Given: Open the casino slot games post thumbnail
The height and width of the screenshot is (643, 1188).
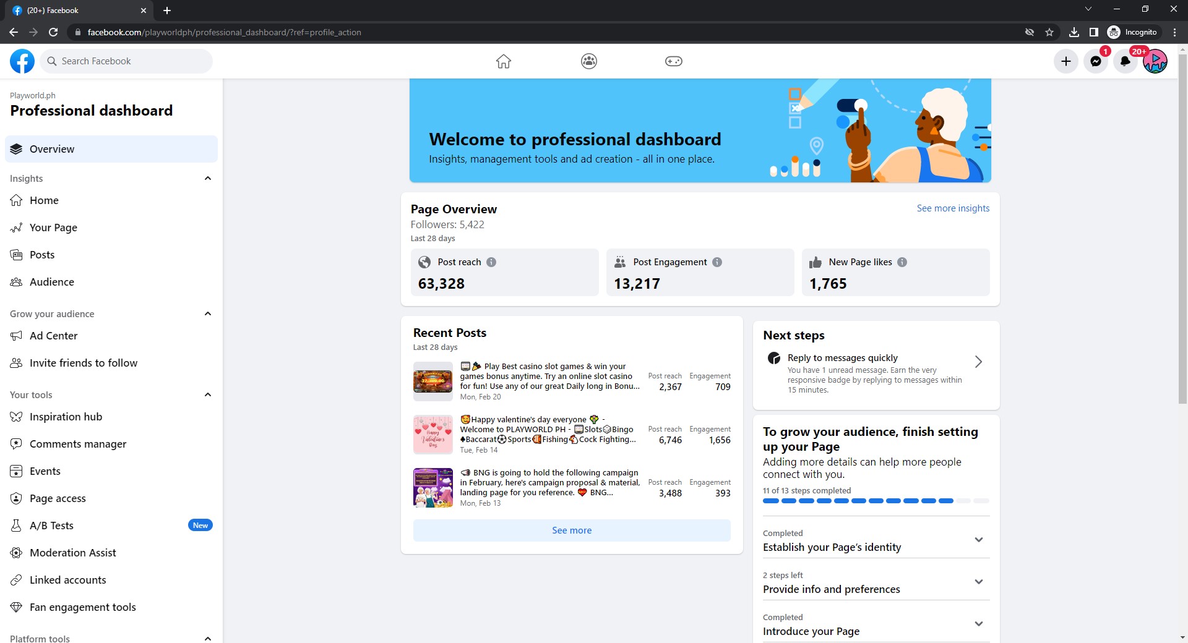Looking at the screenshot, I should (433, 381).
